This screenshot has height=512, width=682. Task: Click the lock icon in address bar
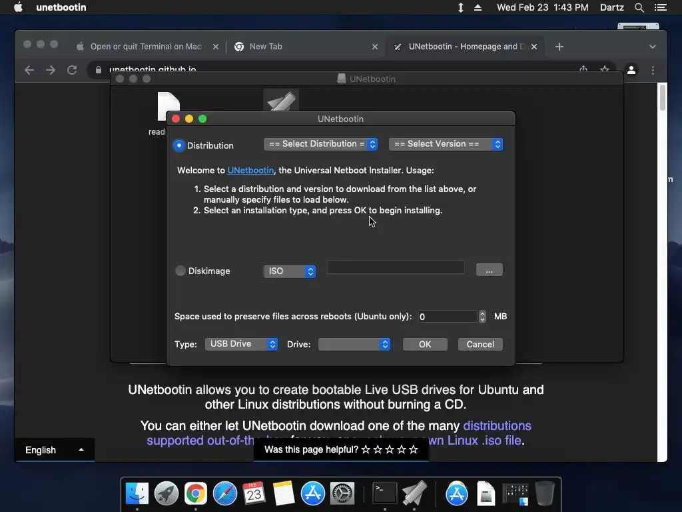click(x=99, y=70)
